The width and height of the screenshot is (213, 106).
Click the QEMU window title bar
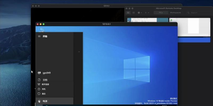(x=106, y=6)
